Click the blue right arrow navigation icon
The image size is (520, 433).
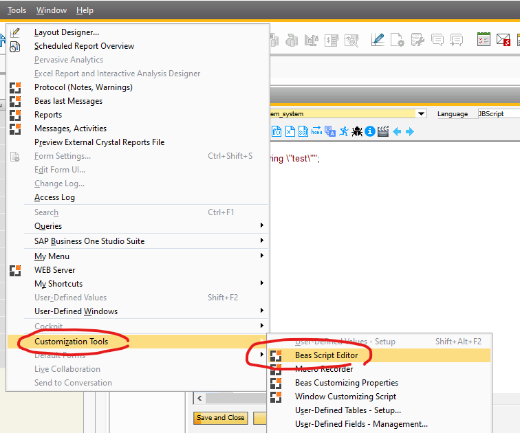pos(409,131)
